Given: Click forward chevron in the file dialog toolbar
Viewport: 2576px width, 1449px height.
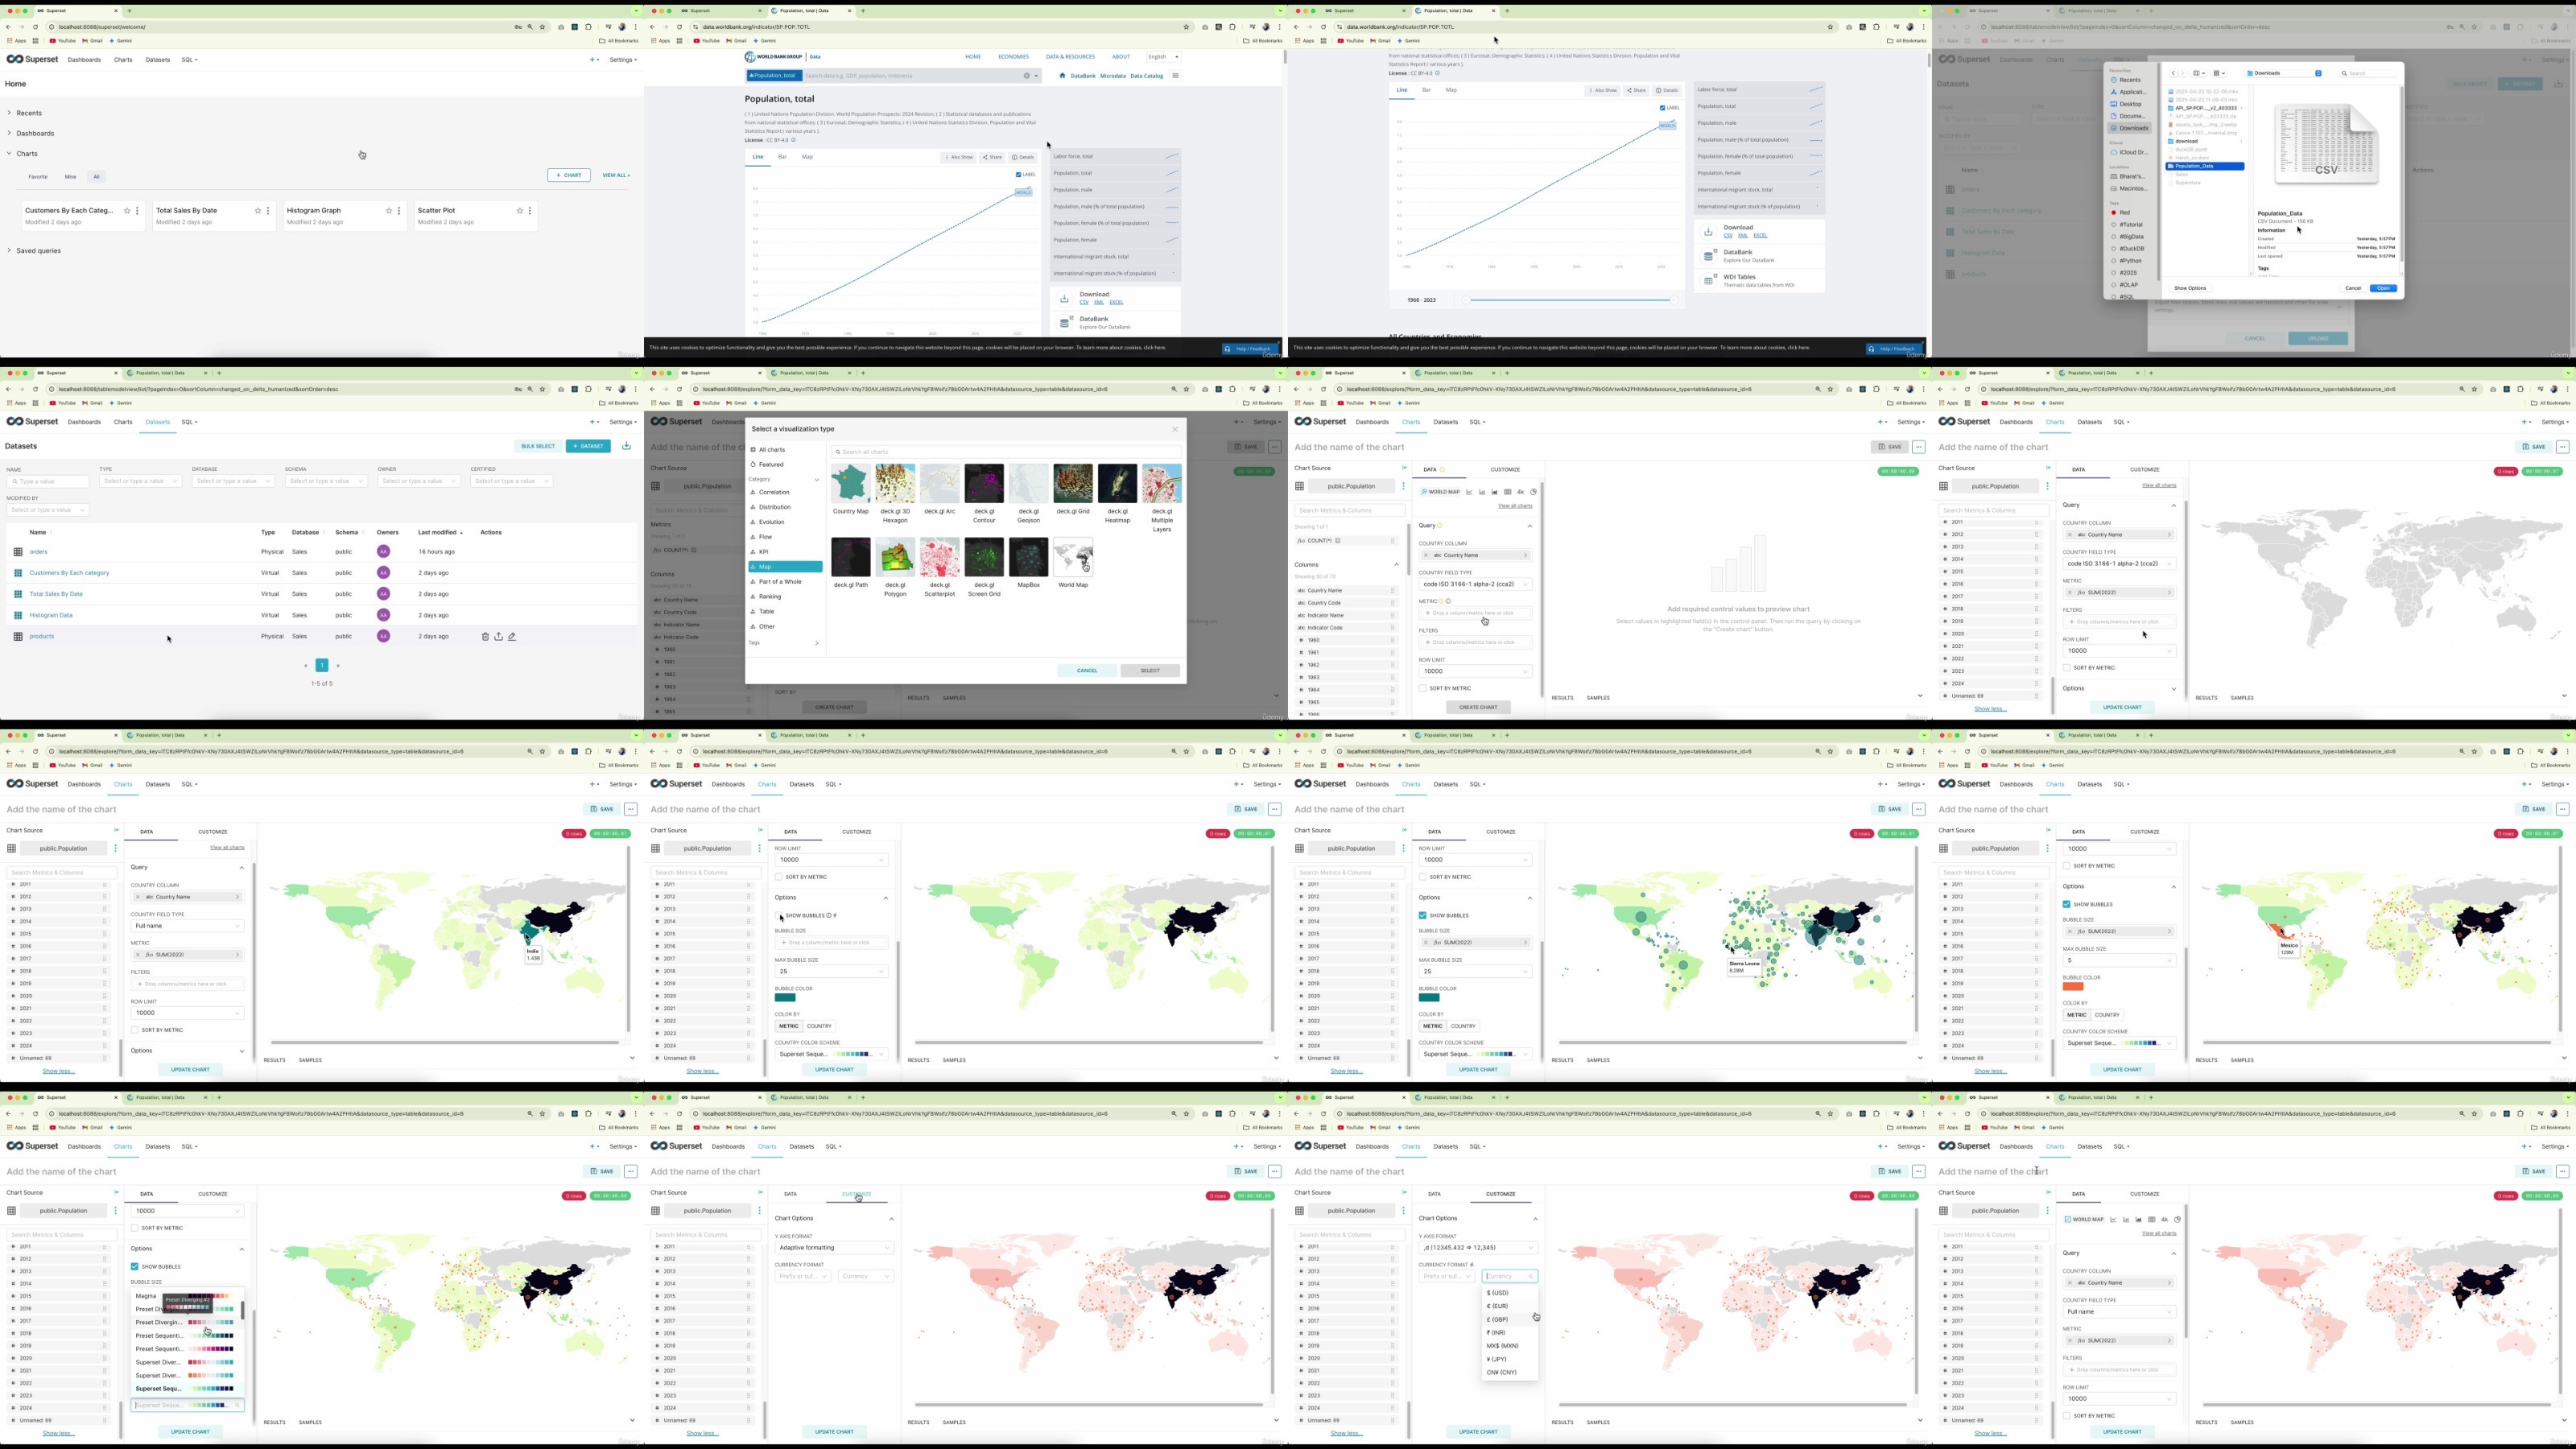Looking at the screenshot, I should pyautogui.click(x=2184, y=73).
